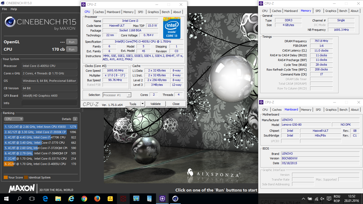Image resolution: width=363 pixels, height=204 pixels.
Task: Run the OpenGL benchmark
Action: click(72, 42)
